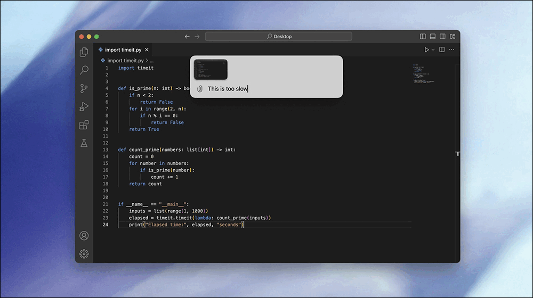Click the __main__ check line
This screenshot has width=533, height=298.
coord(154,204)
